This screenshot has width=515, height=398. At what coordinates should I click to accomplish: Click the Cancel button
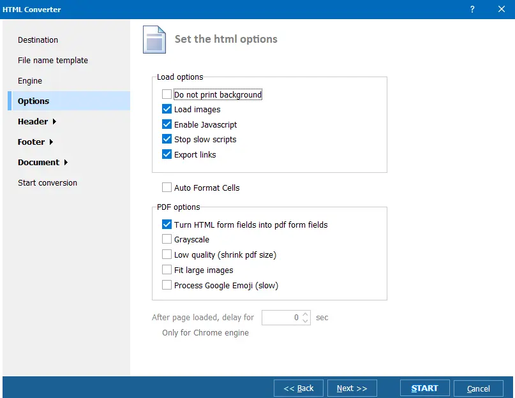(479, 388)
